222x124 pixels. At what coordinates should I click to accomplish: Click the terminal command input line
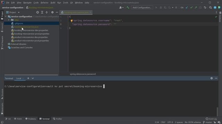[x=54, y=86]
